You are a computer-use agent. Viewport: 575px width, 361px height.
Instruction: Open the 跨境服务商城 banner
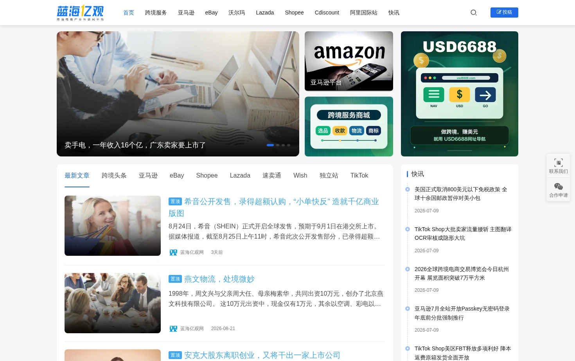(349, 126)
